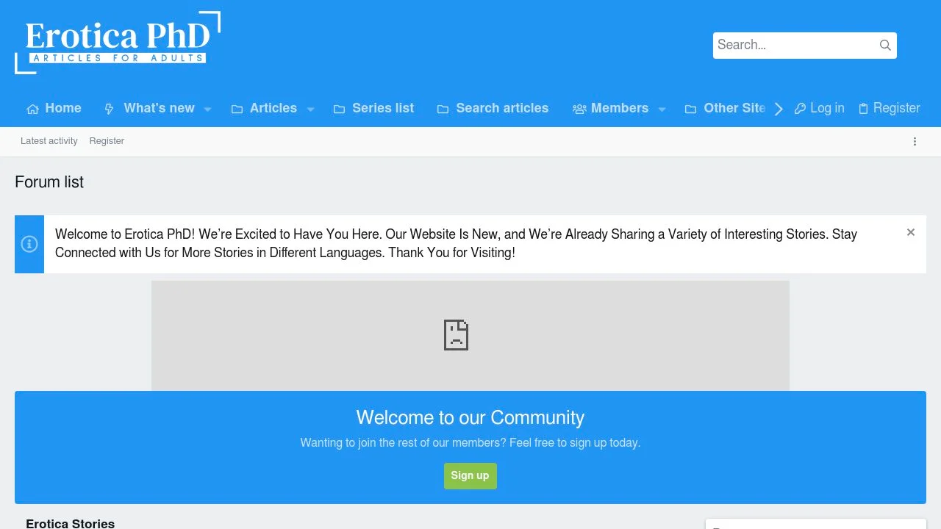Click the broken banner image placeholder
The height and width of the screenshot is (529, 941).
click(x=470, y=335)
